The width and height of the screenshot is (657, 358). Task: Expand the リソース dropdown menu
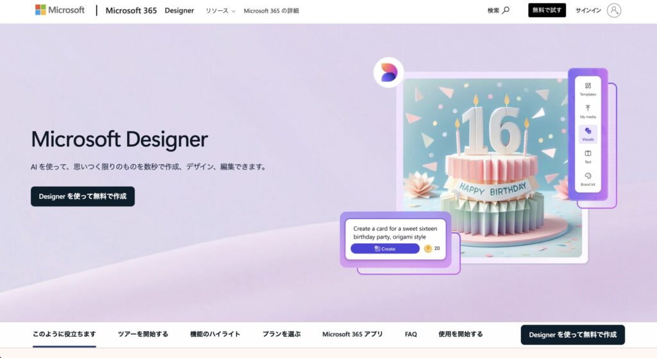coord(220,11)
